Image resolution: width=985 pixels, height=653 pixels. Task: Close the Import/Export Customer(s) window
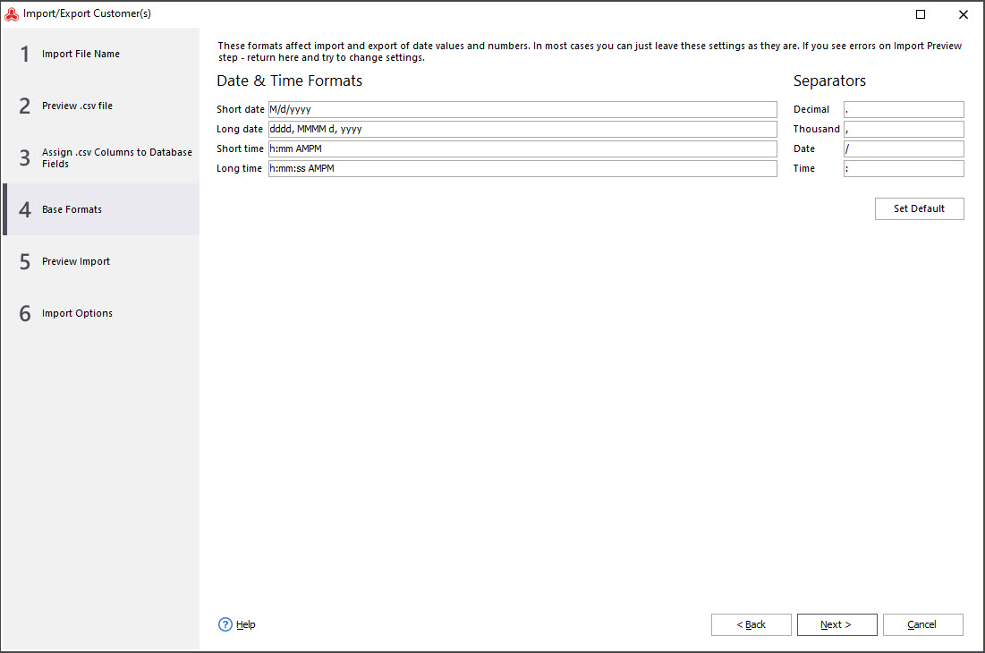pos(963,13)
